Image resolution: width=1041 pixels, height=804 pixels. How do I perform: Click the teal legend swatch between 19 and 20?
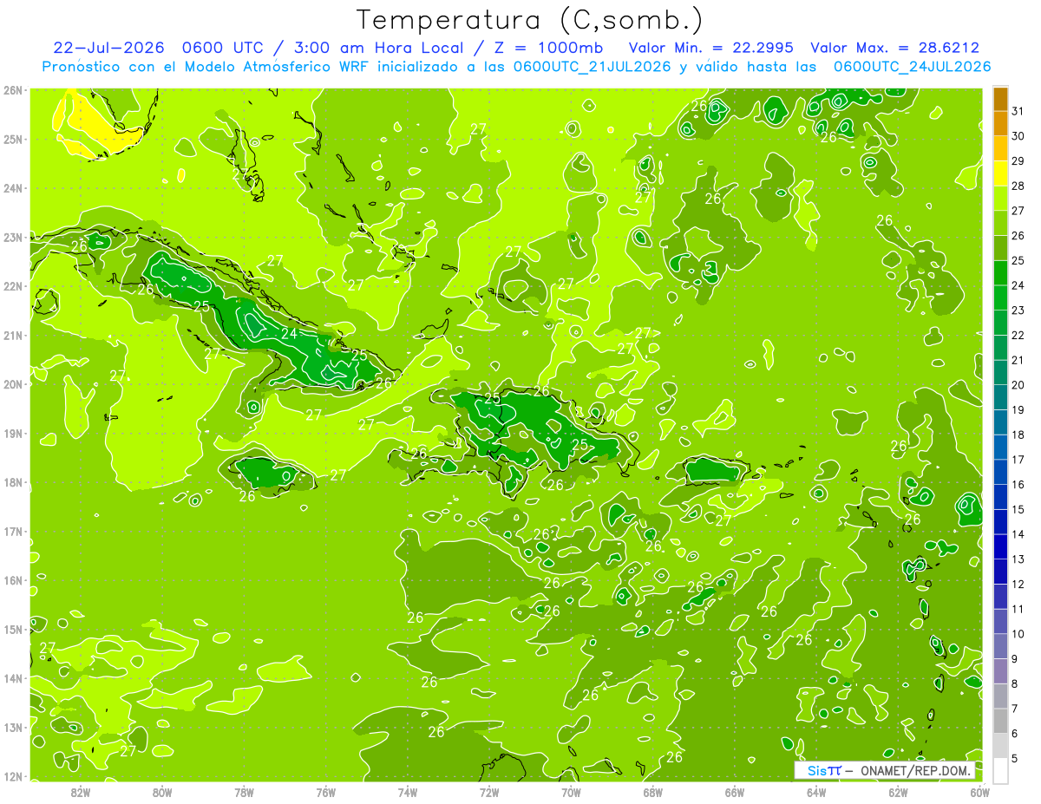(x=1000, y=397)
